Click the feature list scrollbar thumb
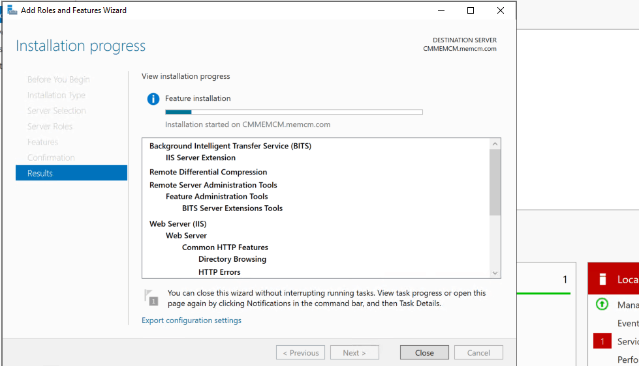The width and height of the screenshot is (639, 366). pos(495,182)
